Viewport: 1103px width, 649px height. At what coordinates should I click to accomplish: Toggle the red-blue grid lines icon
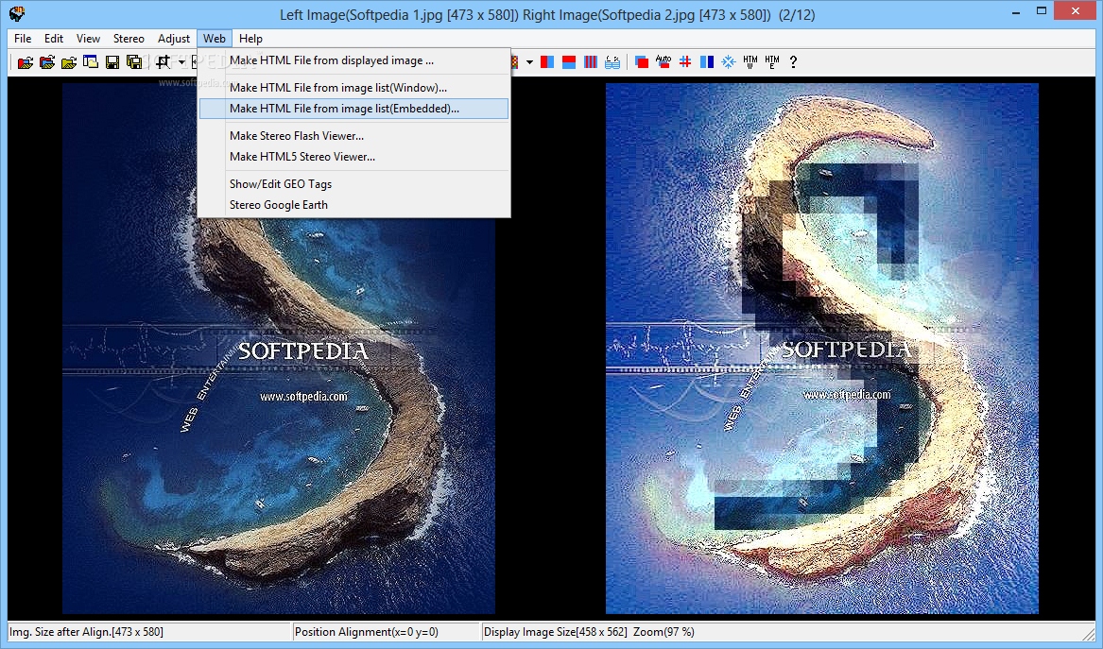coord(685,61)
